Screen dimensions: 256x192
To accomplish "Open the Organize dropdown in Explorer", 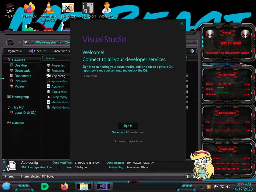I will tap(14, 51).
